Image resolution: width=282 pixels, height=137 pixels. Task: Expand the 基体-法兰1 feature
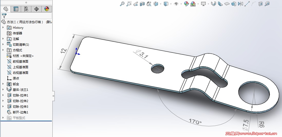(3, 90)
